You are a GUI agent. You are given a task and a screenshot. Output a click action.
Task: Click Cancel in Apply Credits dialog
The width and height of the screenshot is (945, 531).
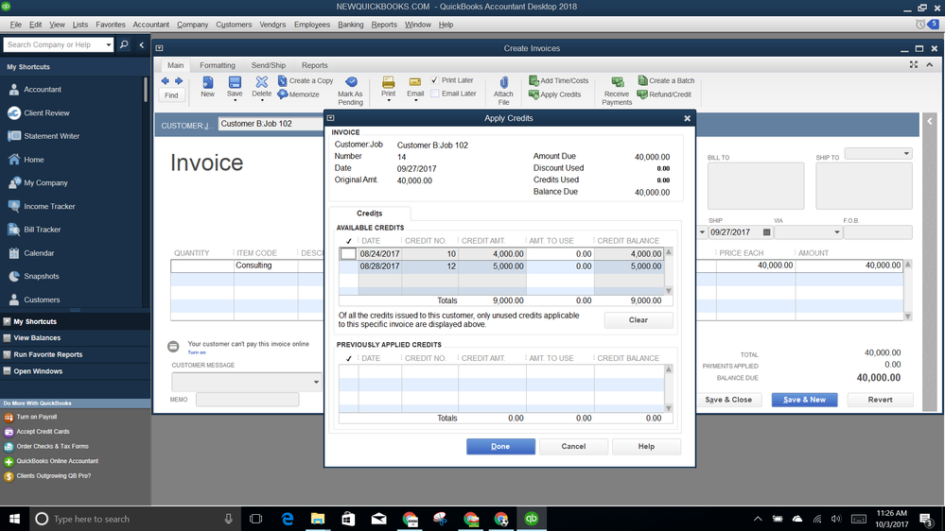[573, 446]
